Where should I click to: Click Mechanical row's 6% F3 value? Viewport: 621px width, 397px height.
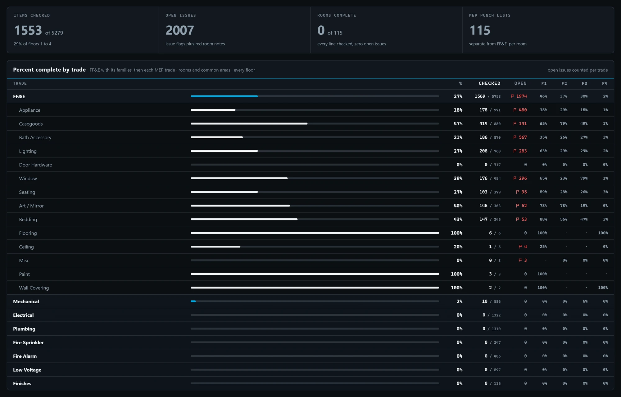pos(585,301)
